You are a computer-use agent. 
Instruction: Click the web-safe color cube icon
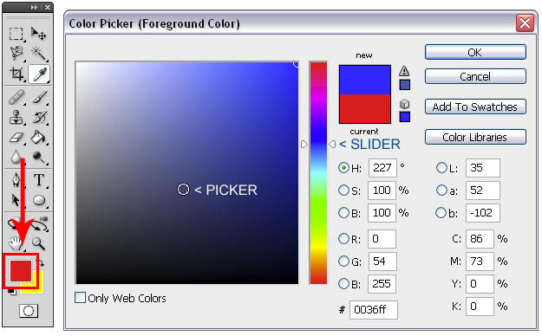pos(404,104)
